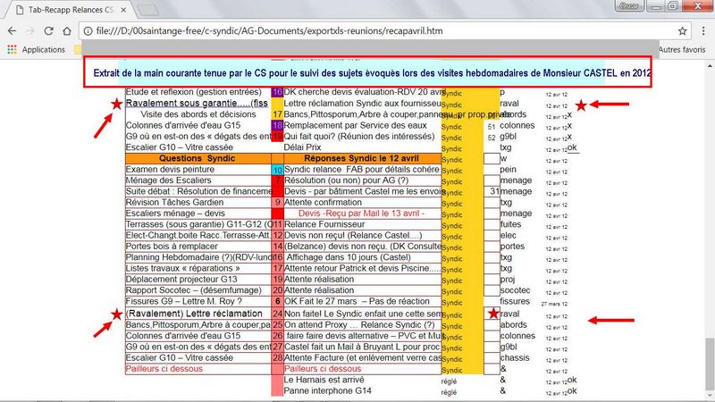Image resolution: width=715 pixels, height=402 pixels.
Task: Click the 'Portes bois à remplacer' cell
Action: pyautogui.click(x=198, y=247)
